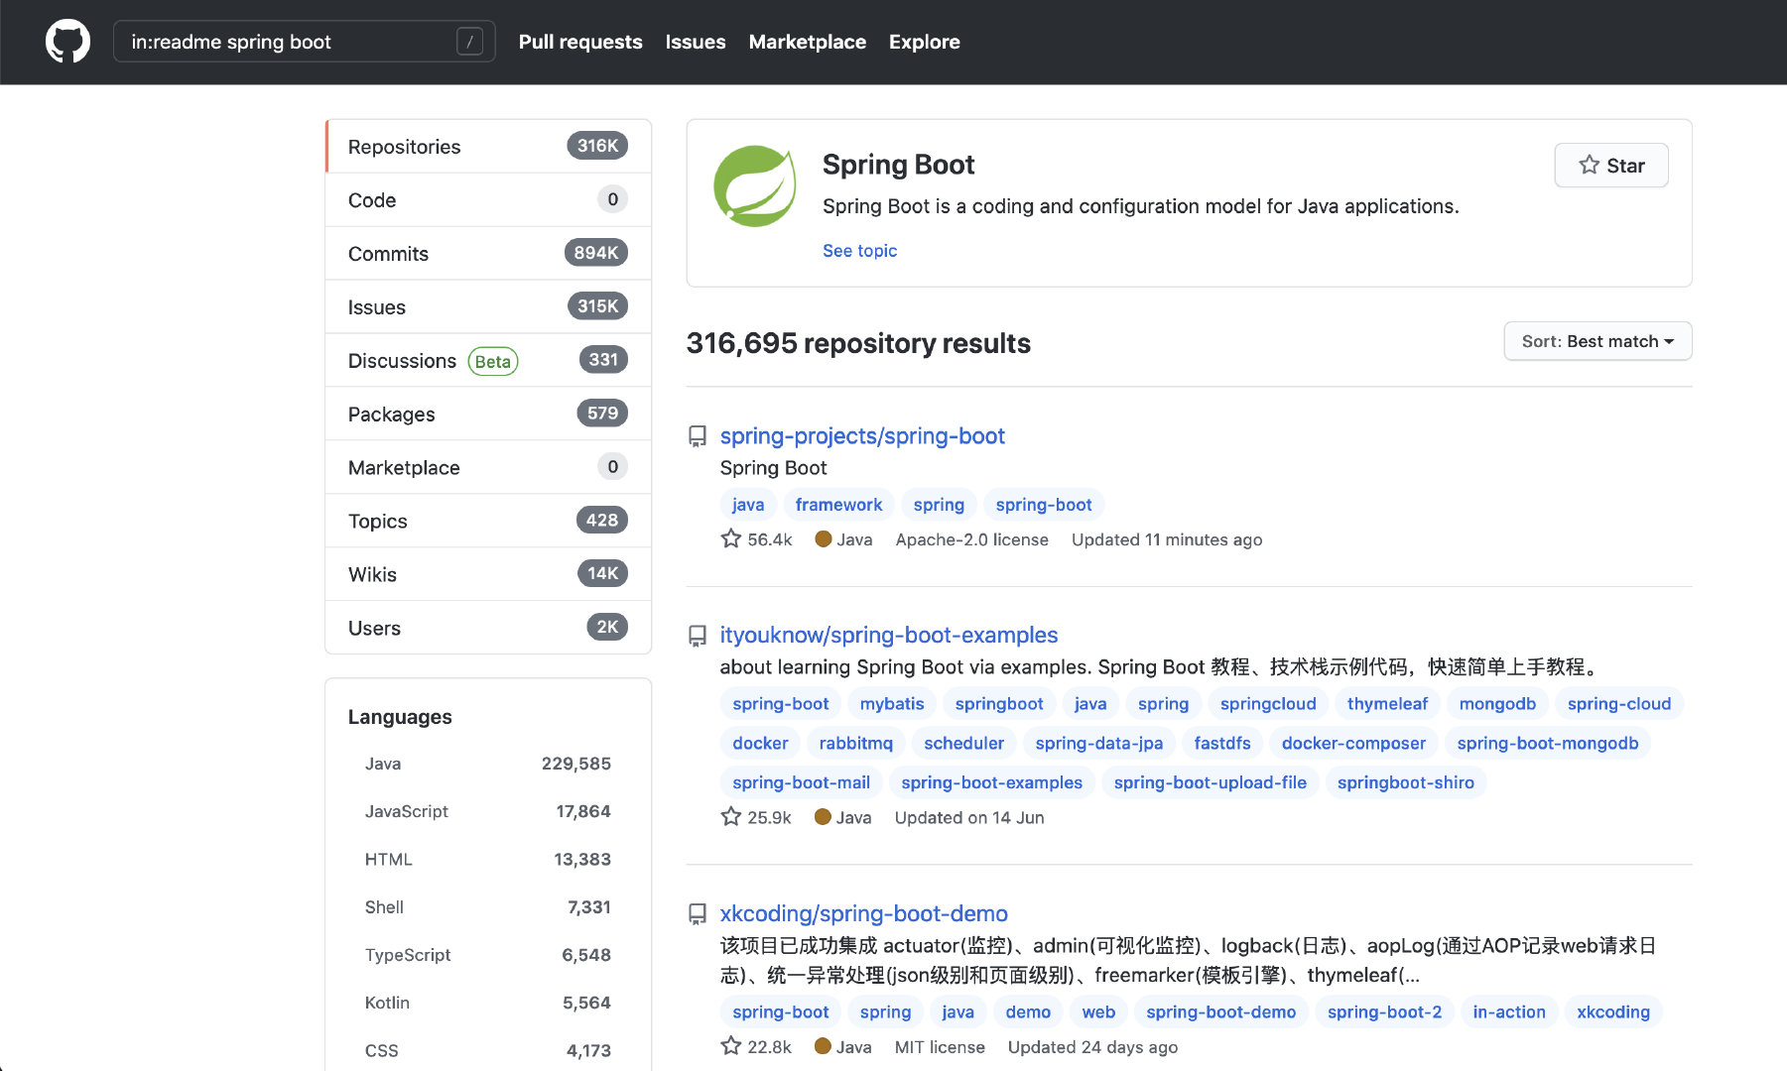Click the spring-boot-upload-file topic tag
Image resolution: width=1787 pixels, height=1071 pixels.
click(1211, 783)
